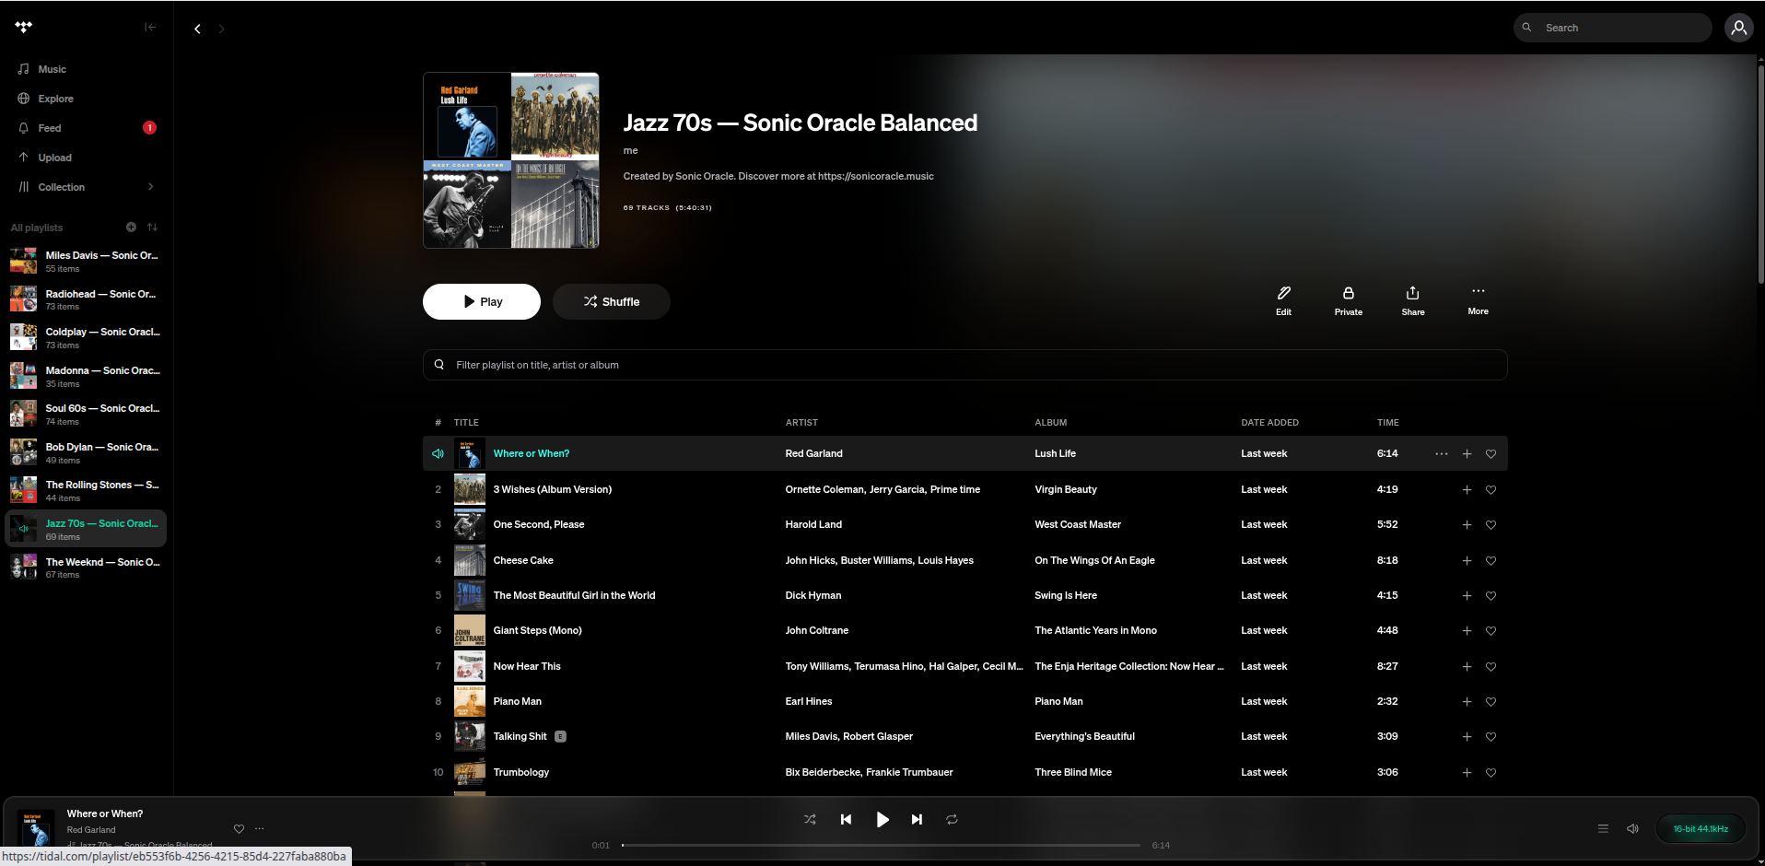1765x866 pixels.
Task: Sort tracks by TITLE column header
Action: pos(466,423)
